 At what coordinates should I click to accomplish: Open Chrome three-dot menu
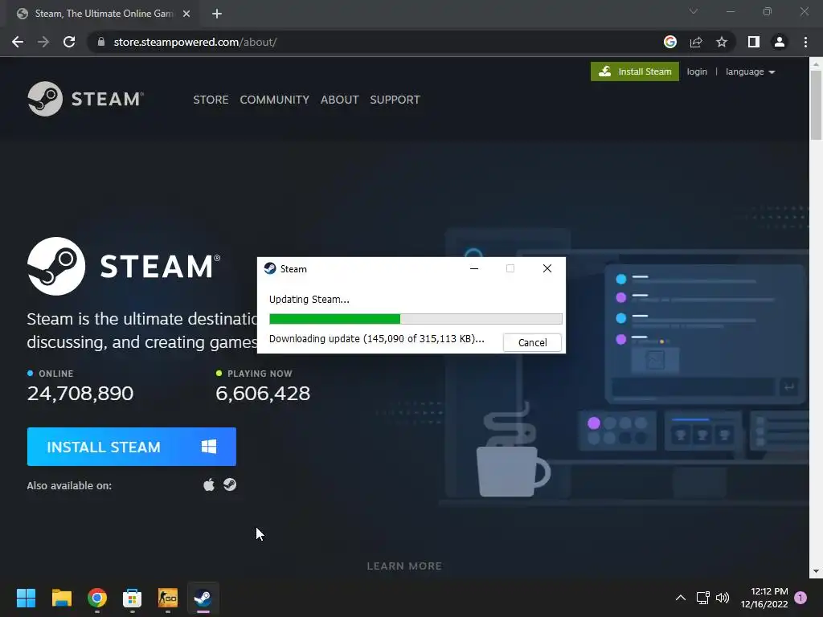click(805, 42)
